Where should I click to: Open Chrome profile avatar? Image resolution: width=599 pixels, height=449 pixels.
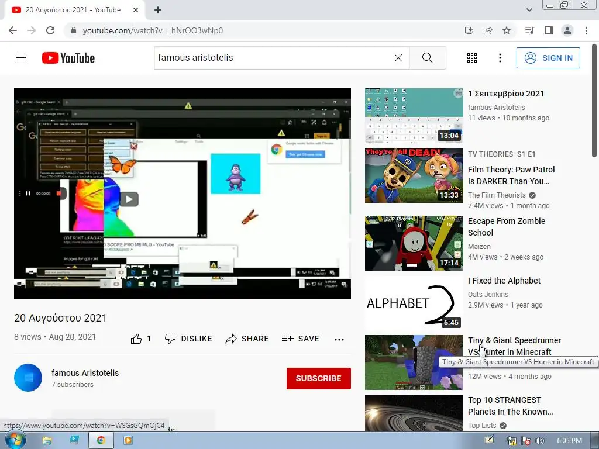567,30
